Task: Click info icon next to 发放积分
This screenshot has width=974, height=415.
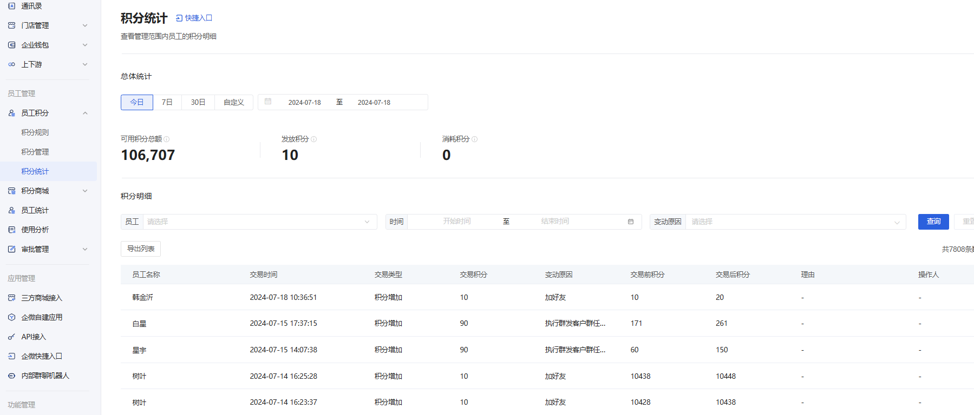Action: [314, 139]
